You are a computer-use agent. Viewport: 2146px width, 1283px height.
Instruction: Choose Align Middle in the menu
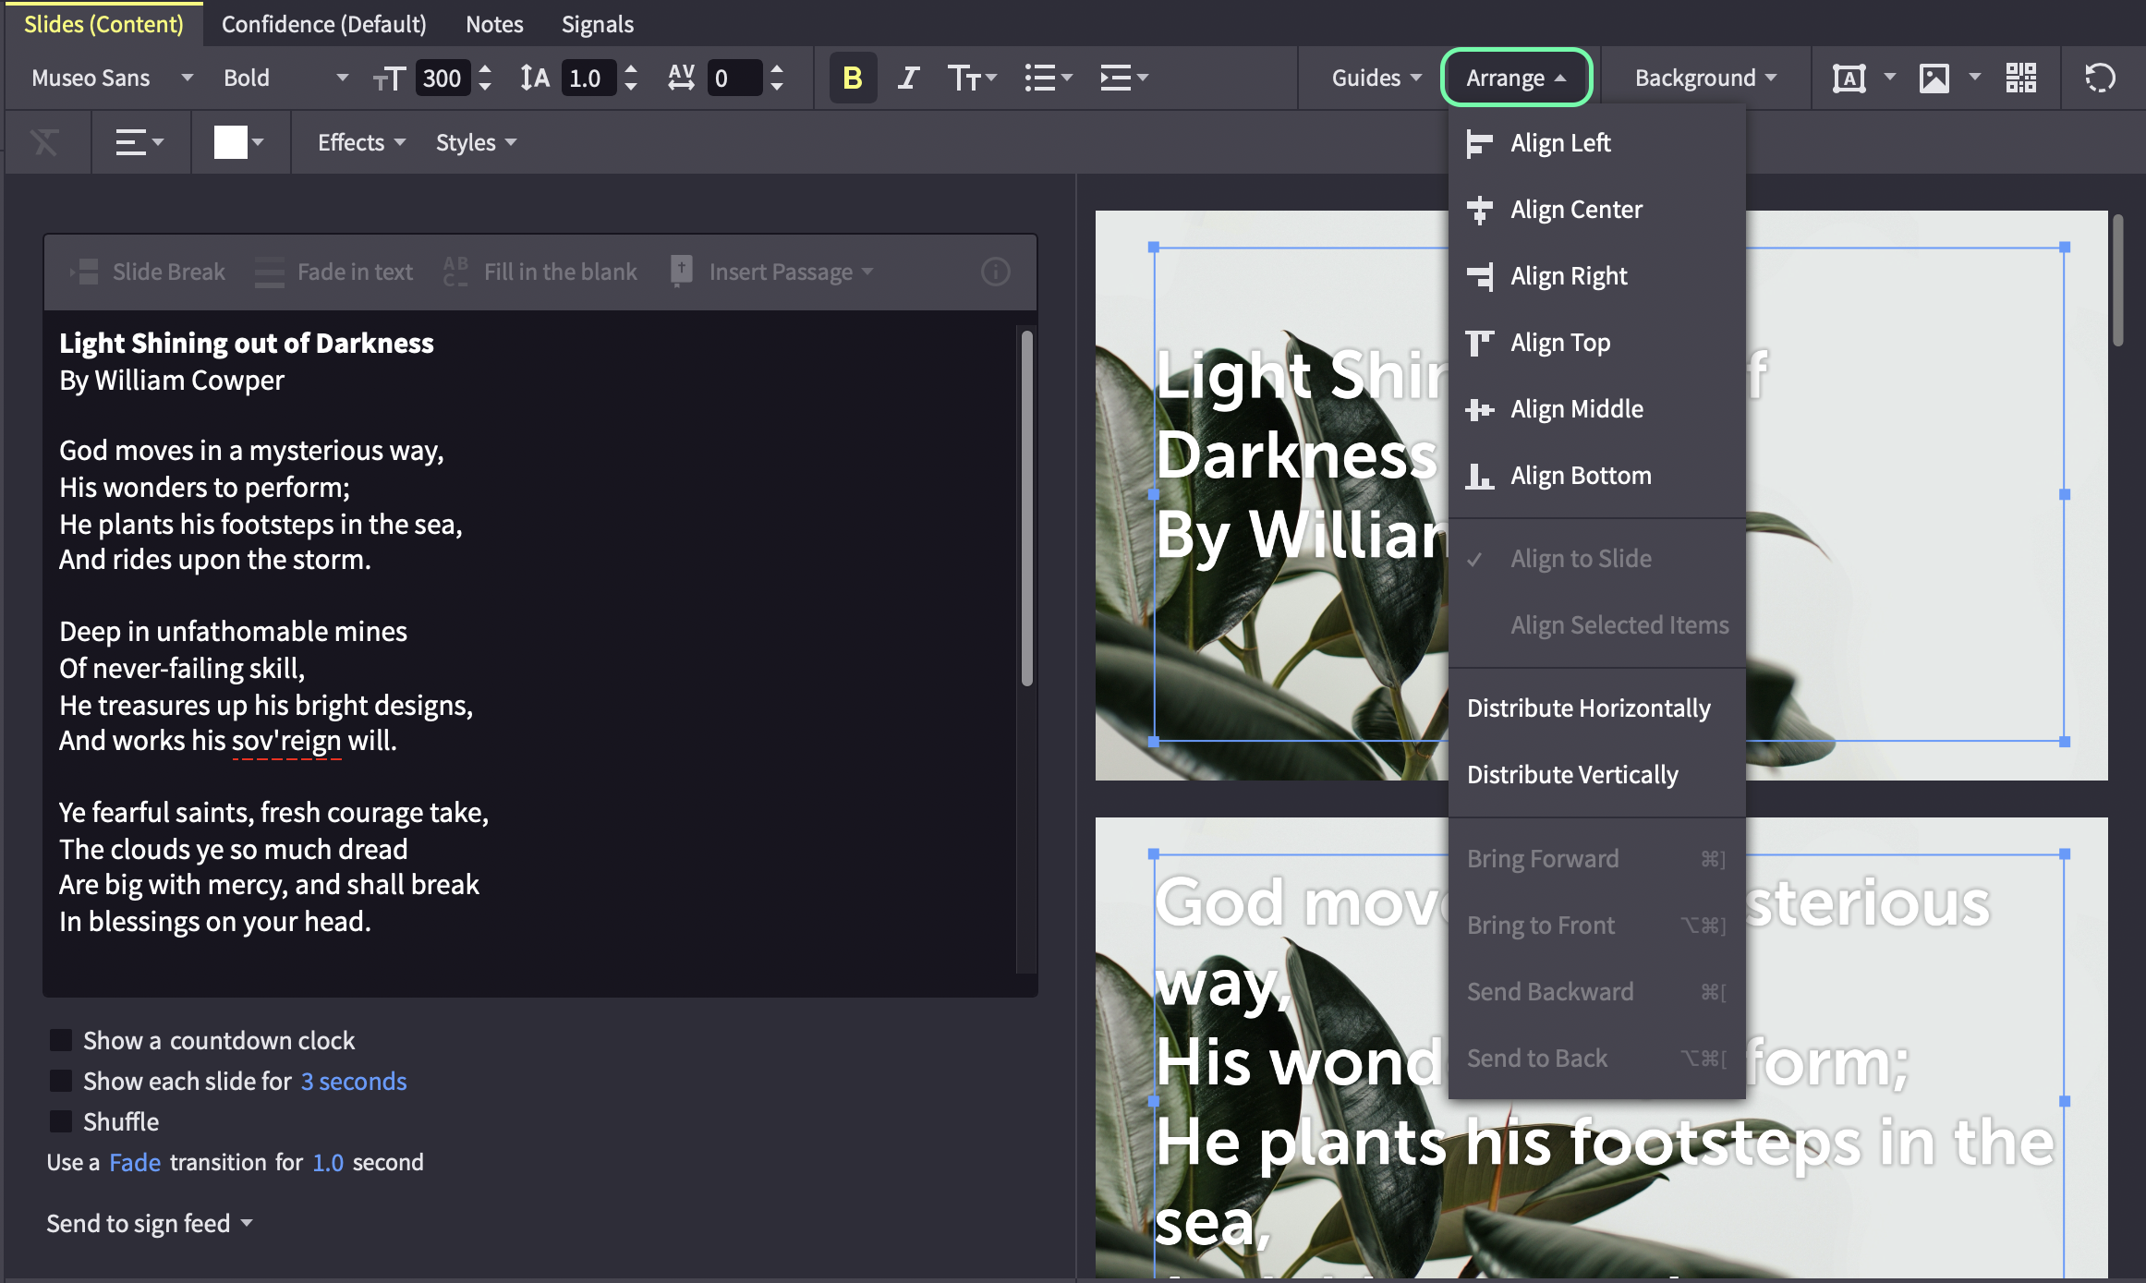(x=1596, y=409)
